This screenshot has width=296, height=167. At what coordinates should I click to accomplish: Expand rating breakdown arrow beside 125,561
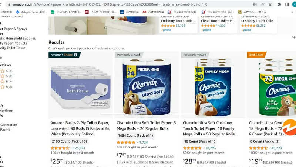[71, 148]
